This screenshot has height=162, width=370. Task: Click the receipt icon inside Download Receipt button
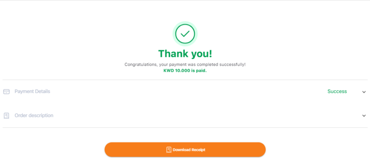coord(168,150)
